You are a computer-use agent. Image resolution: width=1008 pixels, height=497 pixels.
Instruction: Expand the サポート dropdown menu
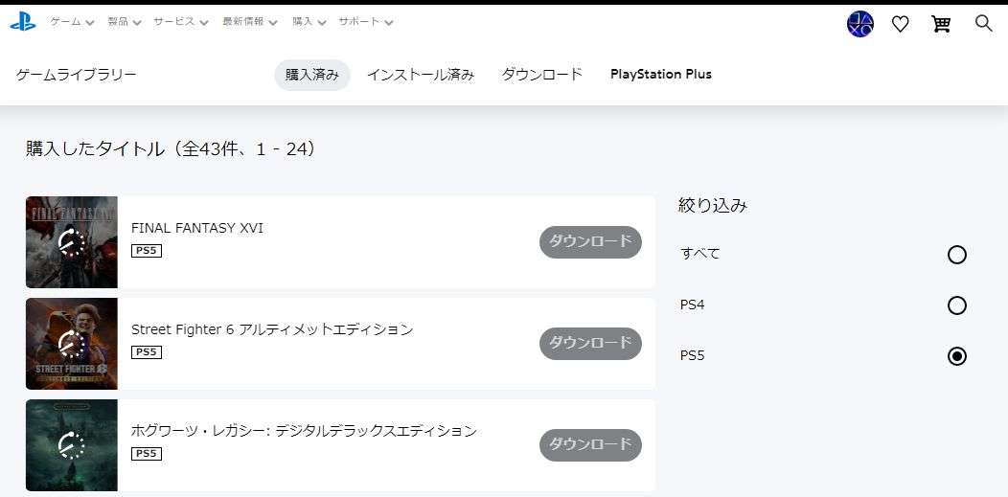pos(365,21)
